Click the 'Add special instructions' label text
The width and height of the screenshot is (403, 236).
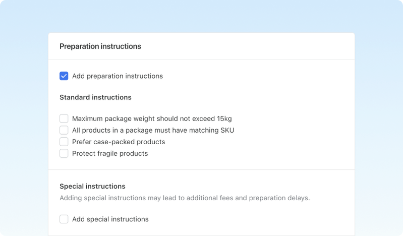pyautogui.click(x=110, y=219)
